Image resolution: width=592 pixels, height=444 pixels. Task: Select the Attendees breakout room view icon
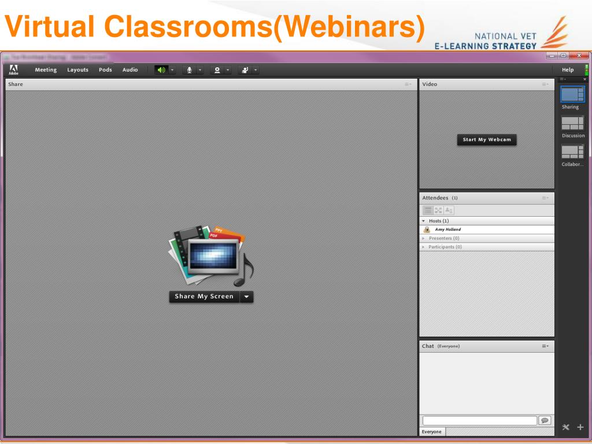coord(438,210)
